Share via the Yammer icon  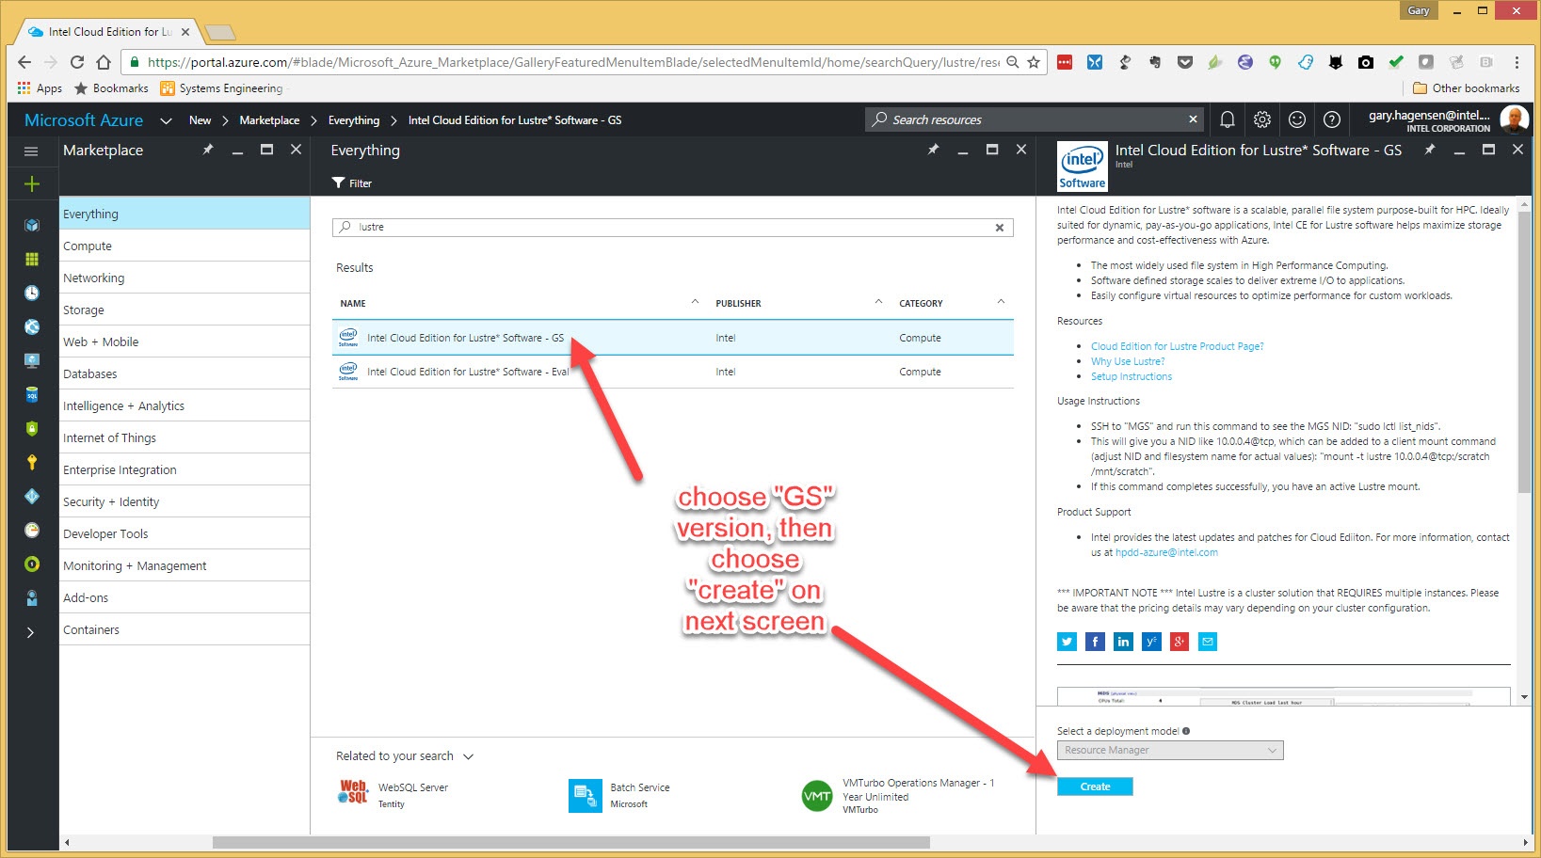tap(1151, 642)
